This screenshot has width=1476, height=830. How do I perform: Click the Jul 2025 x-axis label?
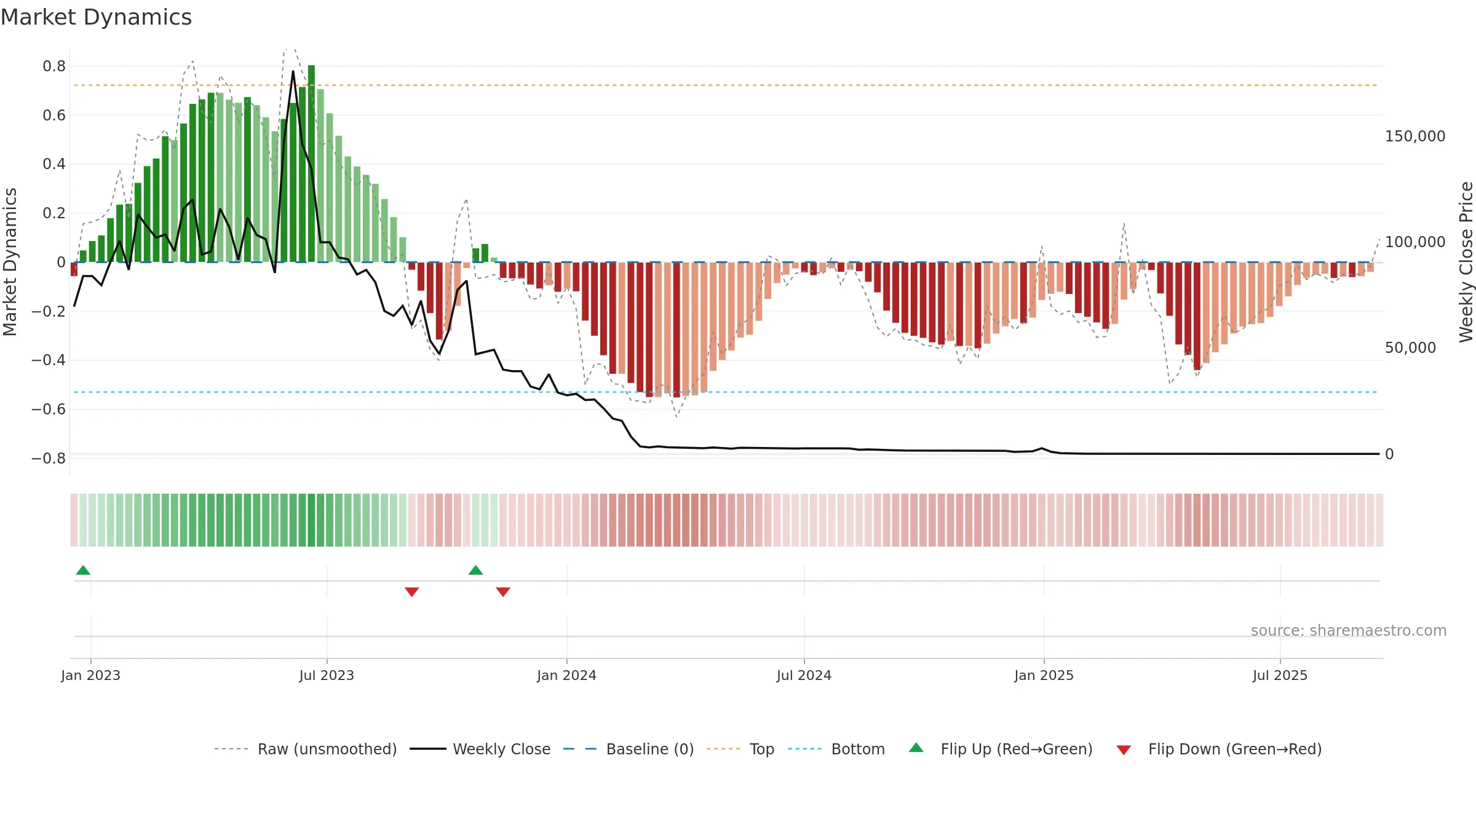[x=1280, y=675]
